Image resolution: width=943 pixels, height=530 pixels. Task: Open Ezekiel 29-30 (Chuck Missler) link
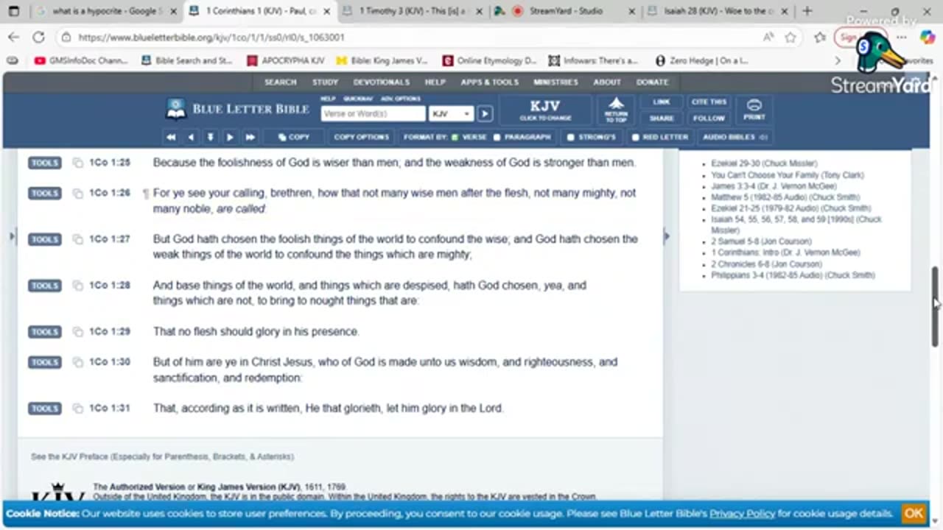pos(764,163)
